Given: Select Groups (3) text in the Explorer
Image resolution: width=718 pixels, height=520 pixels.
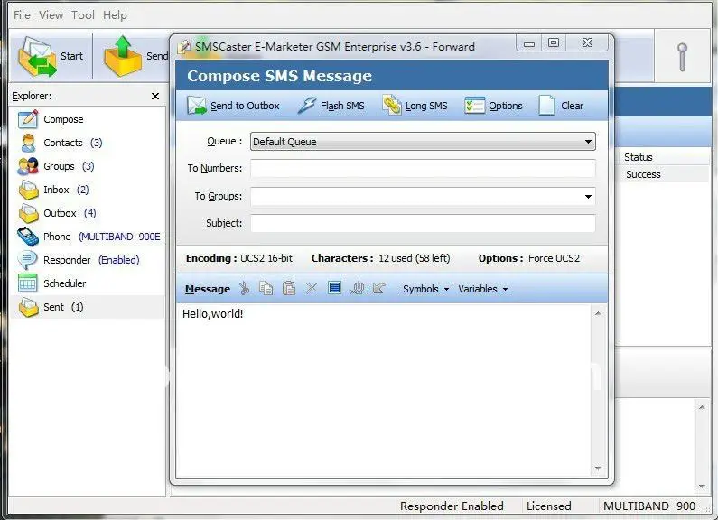Looking at the screenshot, I should pyautogui.click(x=69, y=166).
